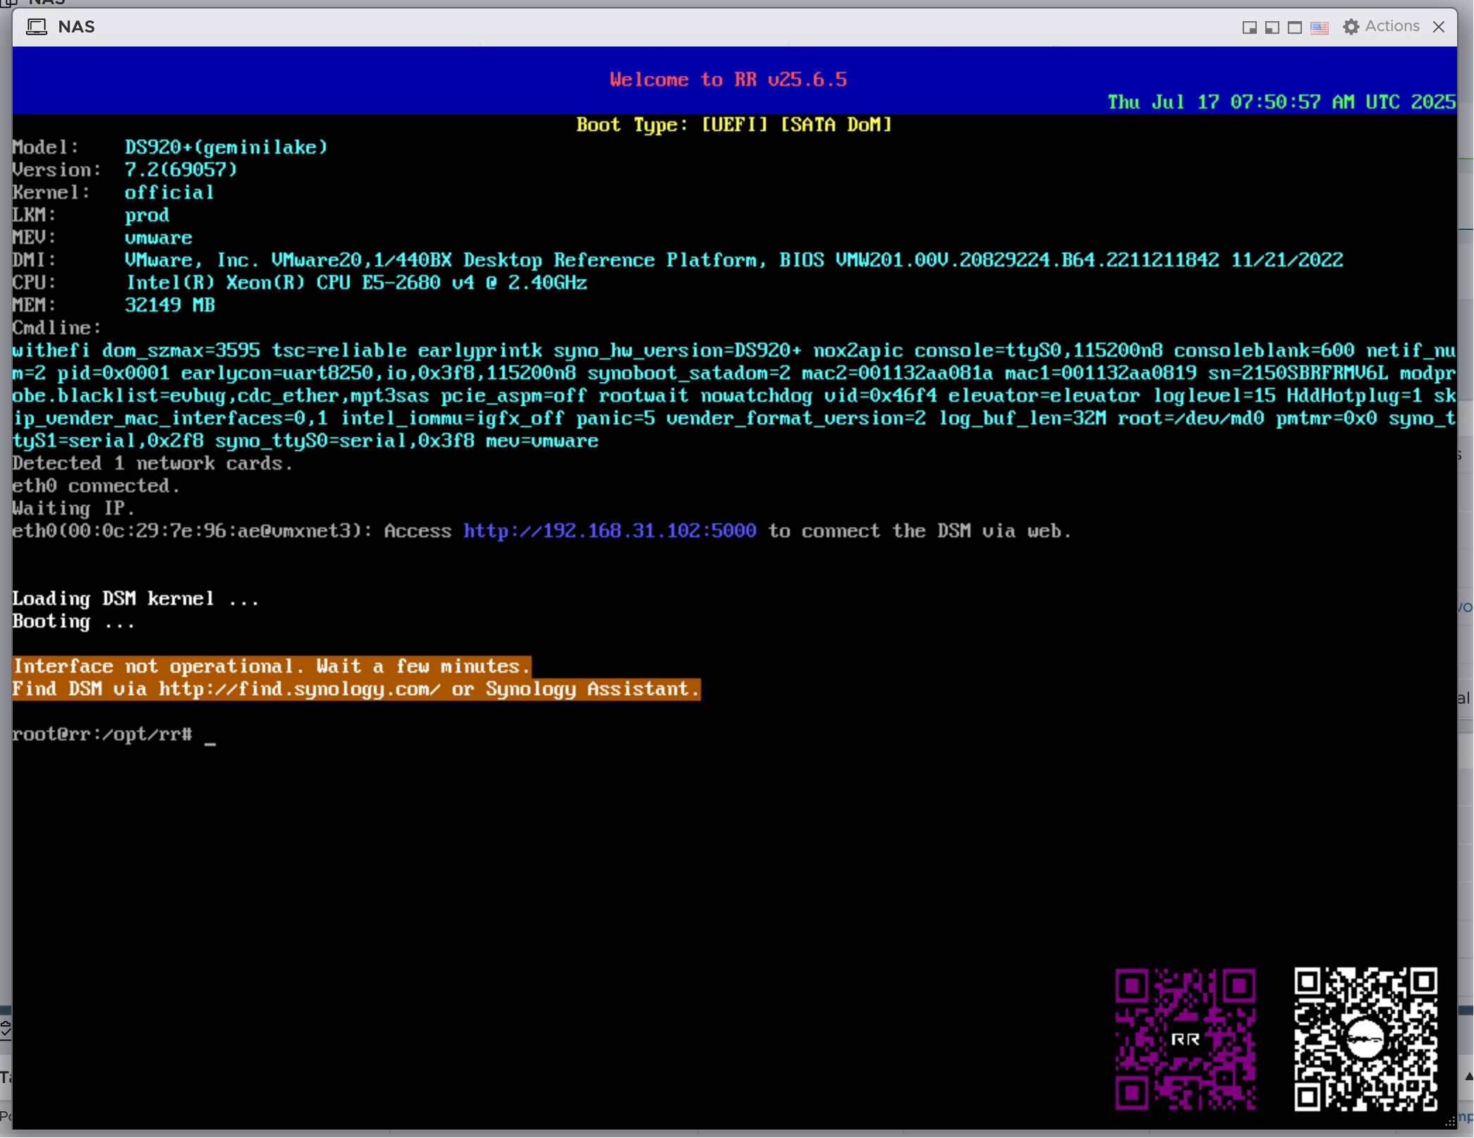Click the 'root@rr:/opt/rr#' shell prompt
Image resolution: width=1474 pixels, height=1138 pixels.
102,734
